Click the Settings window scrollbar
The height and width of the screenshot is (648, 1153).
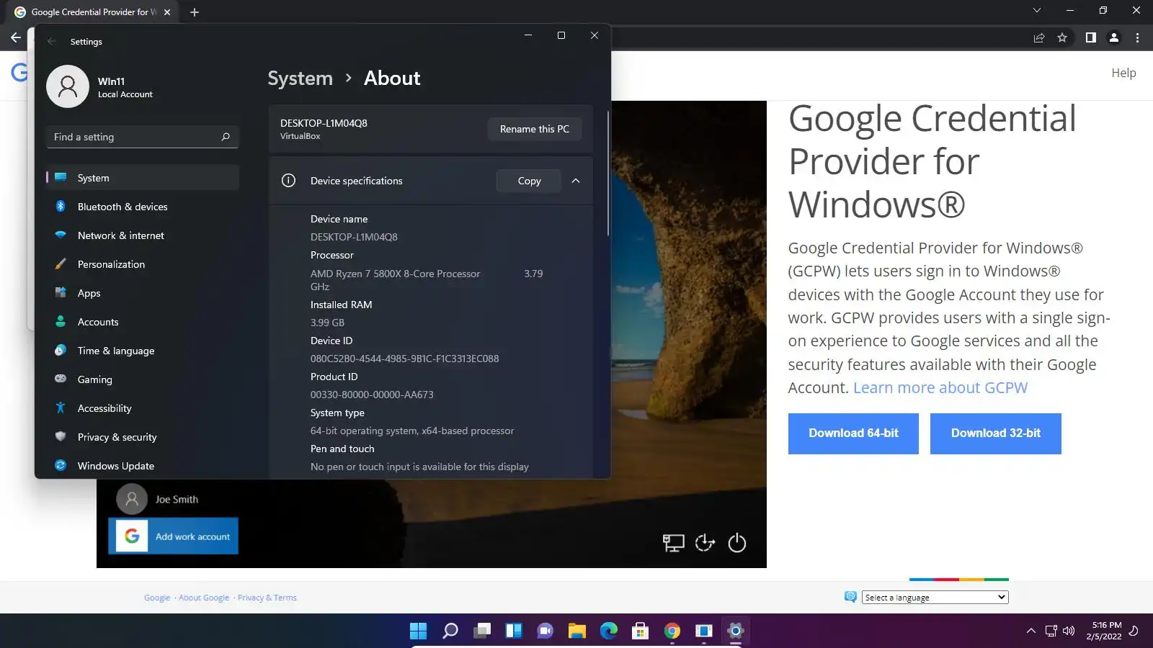click(x=608, y=173)
